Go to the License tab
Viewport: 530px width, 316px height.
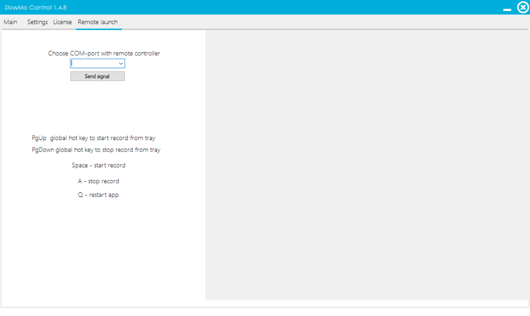pyautogui.click(x=62, y=22)
